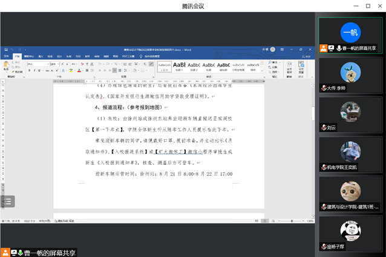Click the Paste icon in Word ribbon
The image size is (386, 257).
[7, 66]
